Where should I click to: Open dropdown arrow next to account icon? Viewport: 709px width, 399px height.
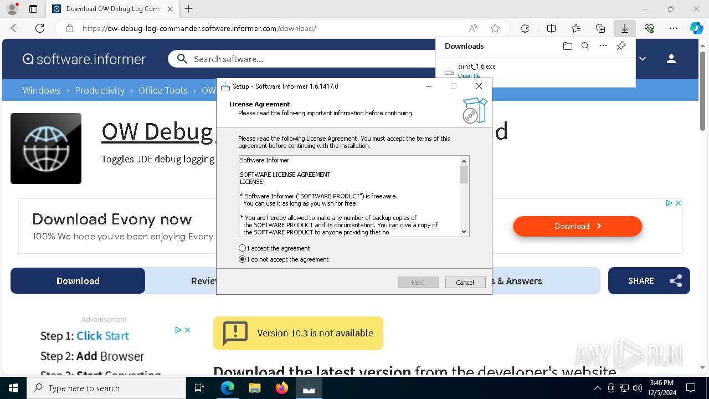[x=643, y=59]
